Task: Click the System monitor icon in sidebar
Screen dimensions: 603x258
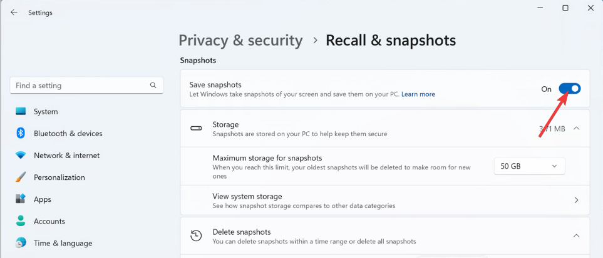Action: [21, 111]
